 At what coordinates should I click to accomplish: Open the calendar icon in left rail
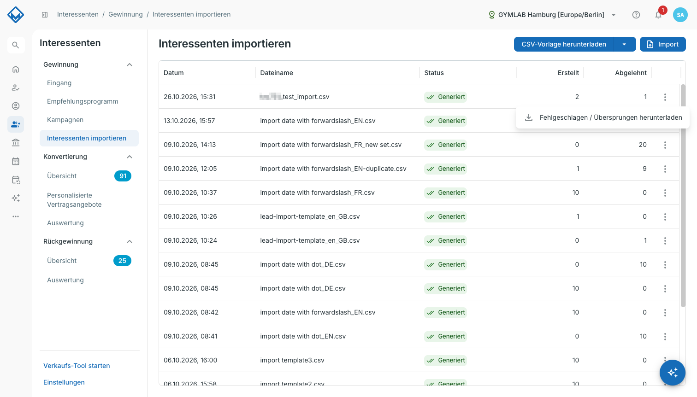(16, 161)
